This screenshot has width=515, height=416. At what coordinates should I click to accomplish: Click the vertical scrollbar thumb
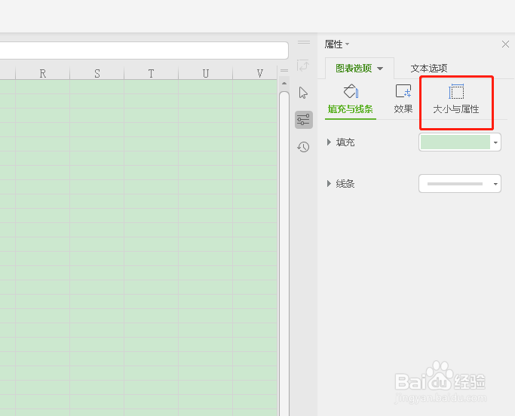[284, 253]
